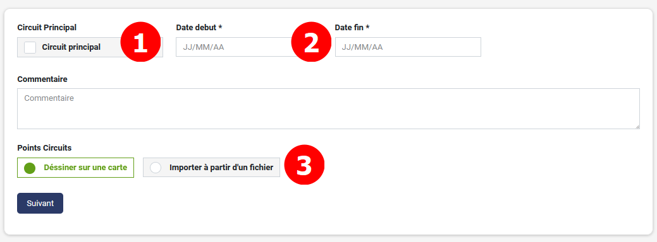The height and width of the screenshot is (242, 657).
Task: Click the JJ/MM/AA placeholder under Date fin
Action: point(362,47)
